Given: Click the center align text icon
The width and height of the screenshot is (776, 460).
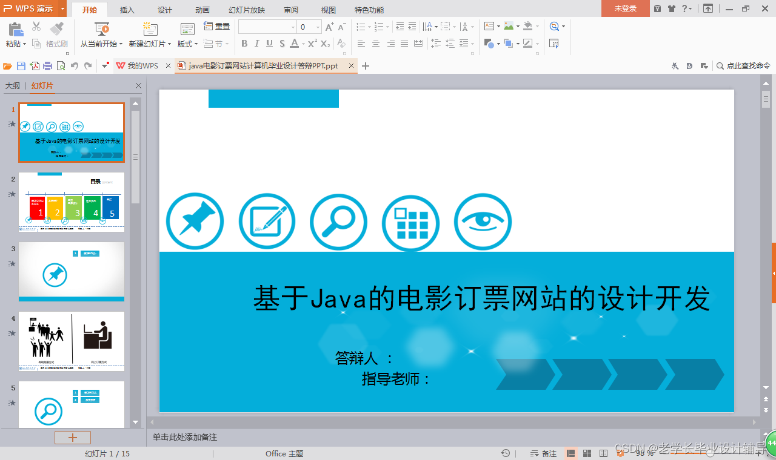Looking at the screenshot, I should 375,43.
